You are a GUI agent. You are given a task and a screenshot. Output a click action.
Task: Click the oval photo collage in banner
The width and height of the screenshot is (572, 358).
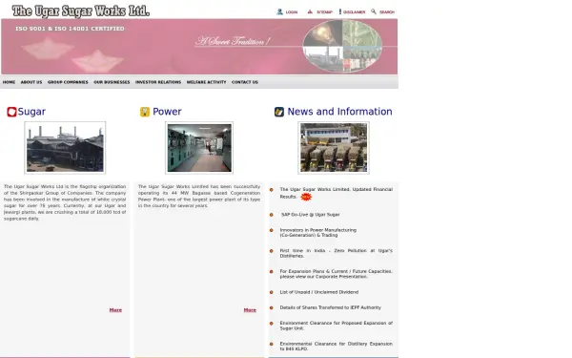[342, 47]
